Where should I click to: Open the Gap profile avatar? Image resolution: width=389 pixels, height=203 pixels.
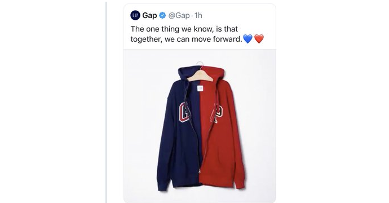[x=135, y=15]
